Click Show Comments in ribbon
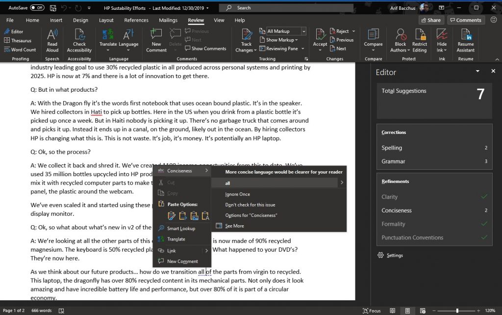This screenshot has height=315, width=502. tap(205, 49)
